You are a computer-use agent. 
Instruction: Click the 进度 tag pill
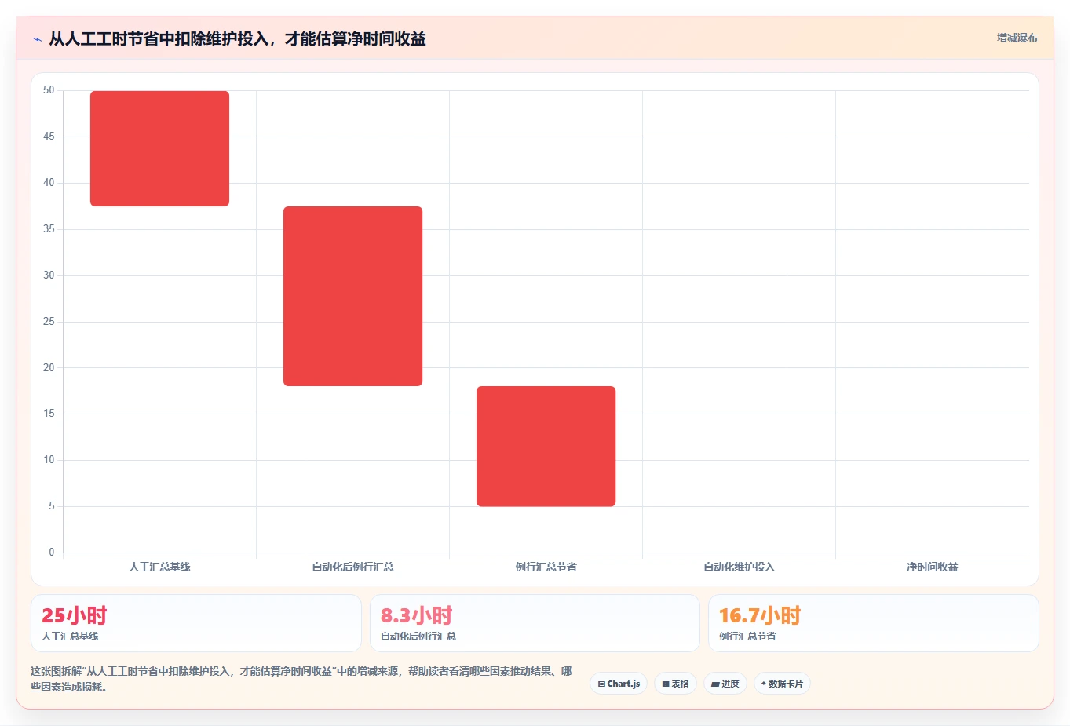click(x=725, y=684)
